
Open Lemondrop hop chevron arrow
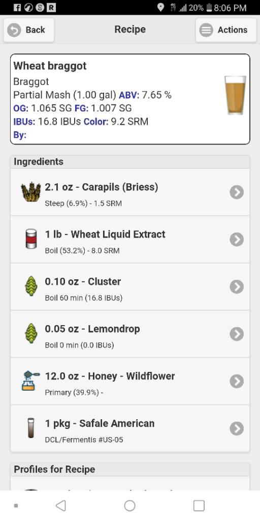[237, 334]
